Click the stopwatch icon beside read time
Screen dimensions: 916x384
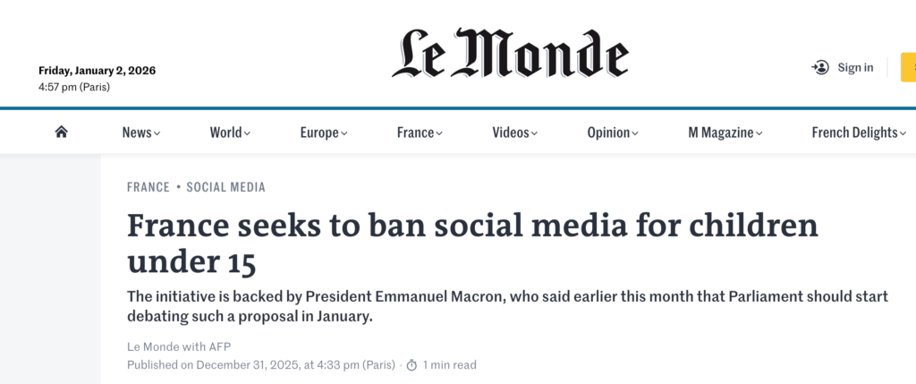(411, 365)
